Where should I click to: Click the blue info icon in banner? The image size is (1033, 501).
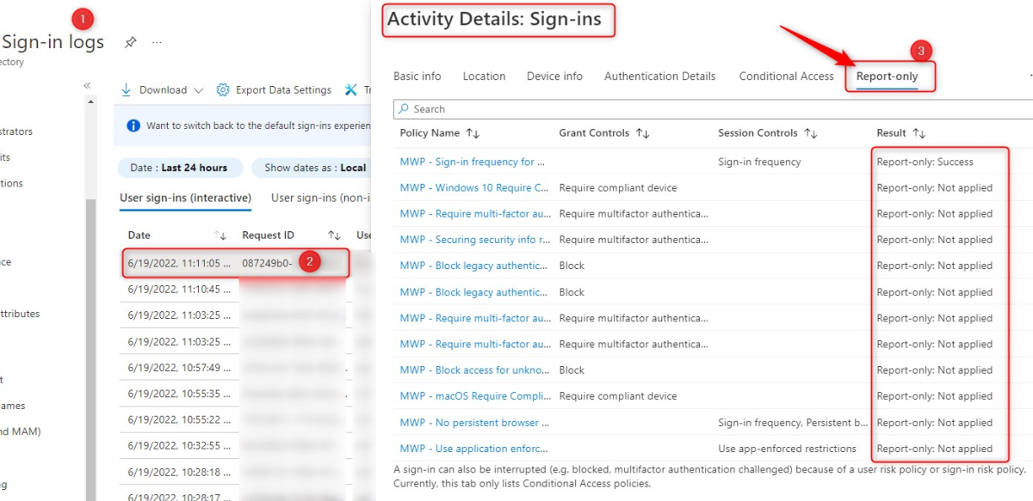pos(133,125)
